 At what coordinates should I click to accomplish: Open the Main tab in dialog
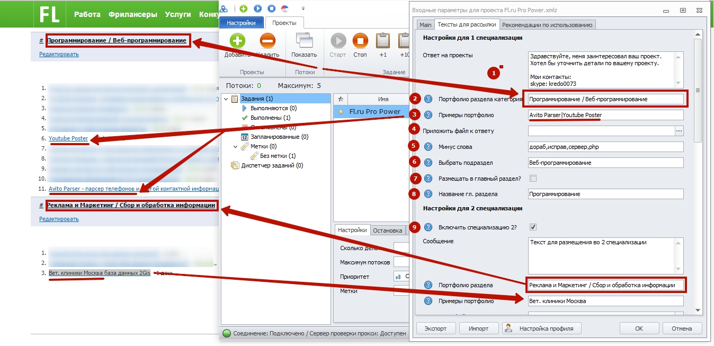tap(425, 24)
